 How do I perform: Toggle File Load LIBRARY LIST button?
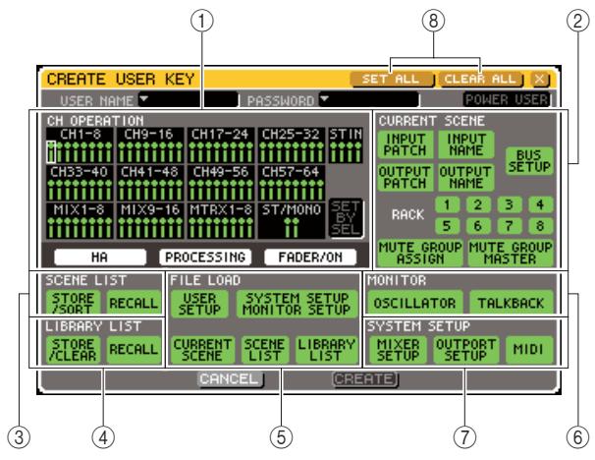pyautogui.click(x=327, y=350)
